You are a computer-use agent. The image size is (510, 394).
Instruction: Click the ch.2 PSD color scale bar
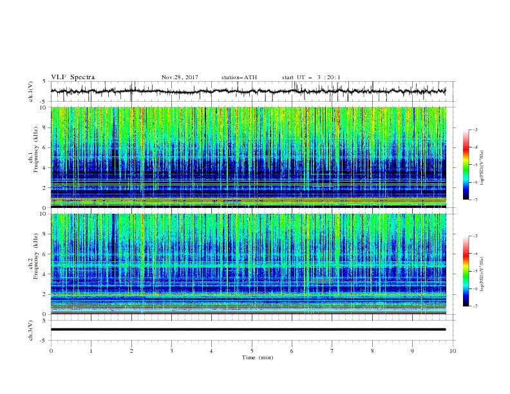pyautogui.click(x=466, y=271)
